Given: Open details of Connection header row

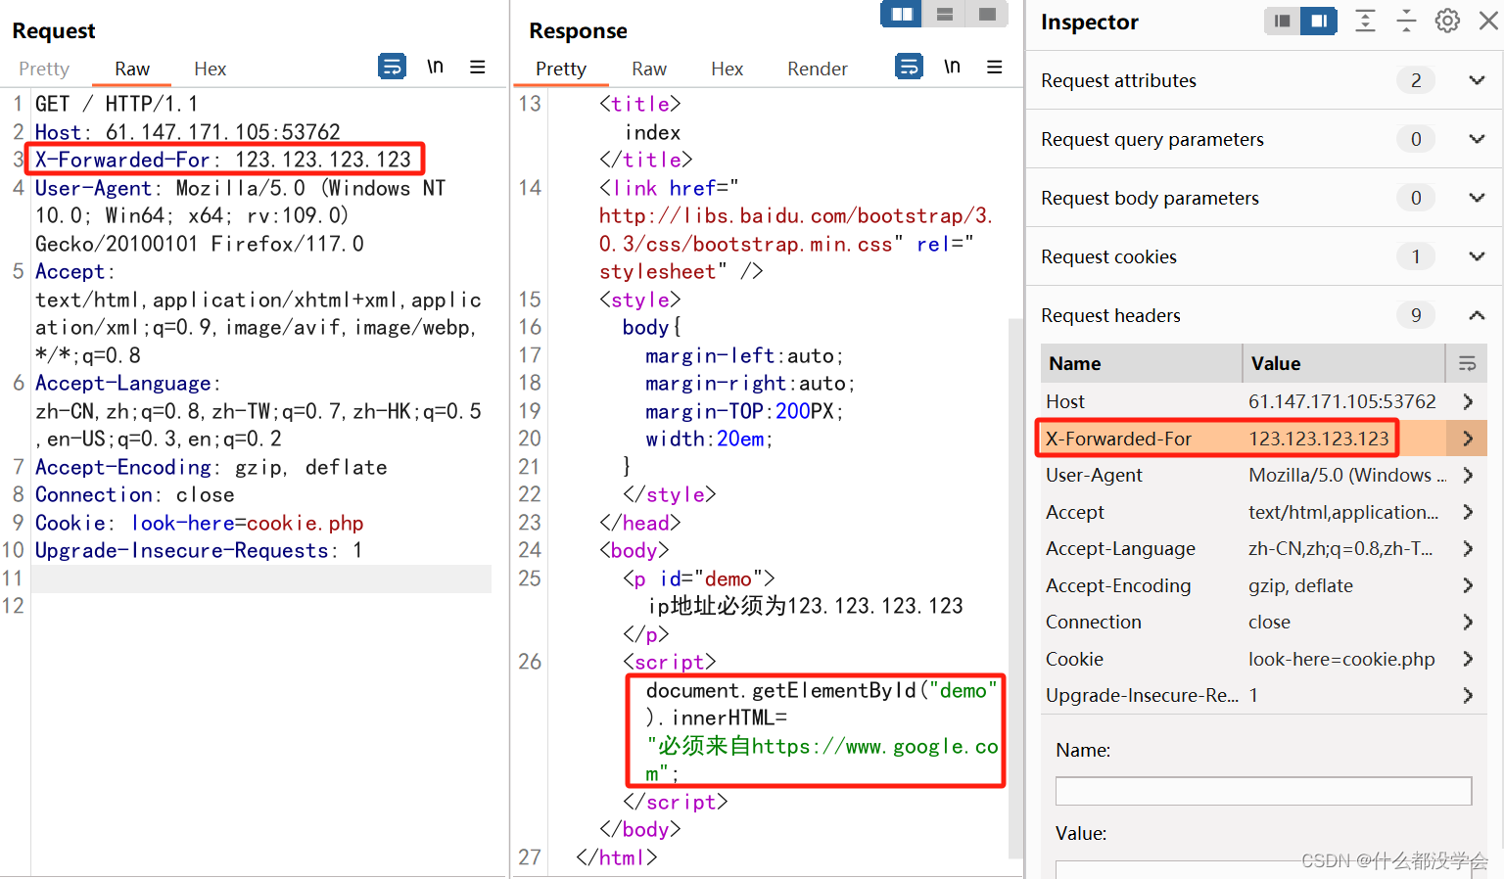Looking at the screenshot, I should click(1468, 622).
